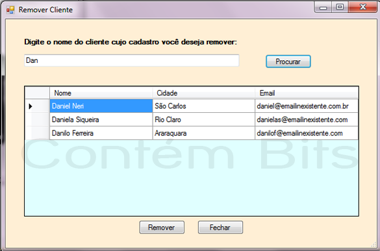
Task: Click the danielas@emailinexistente.com email cell
Action: click(307, 119)
